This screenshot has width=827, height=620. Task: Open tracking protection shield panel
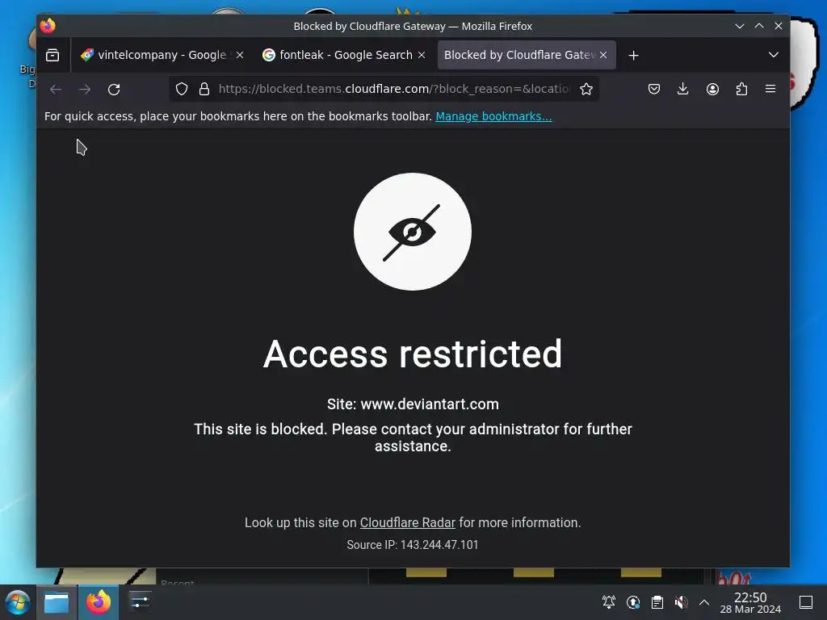pos(182,89)
